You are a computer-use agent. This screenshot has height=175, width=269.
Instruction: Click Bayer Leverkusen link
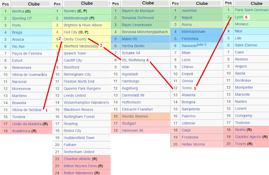(x=137, y=25)
